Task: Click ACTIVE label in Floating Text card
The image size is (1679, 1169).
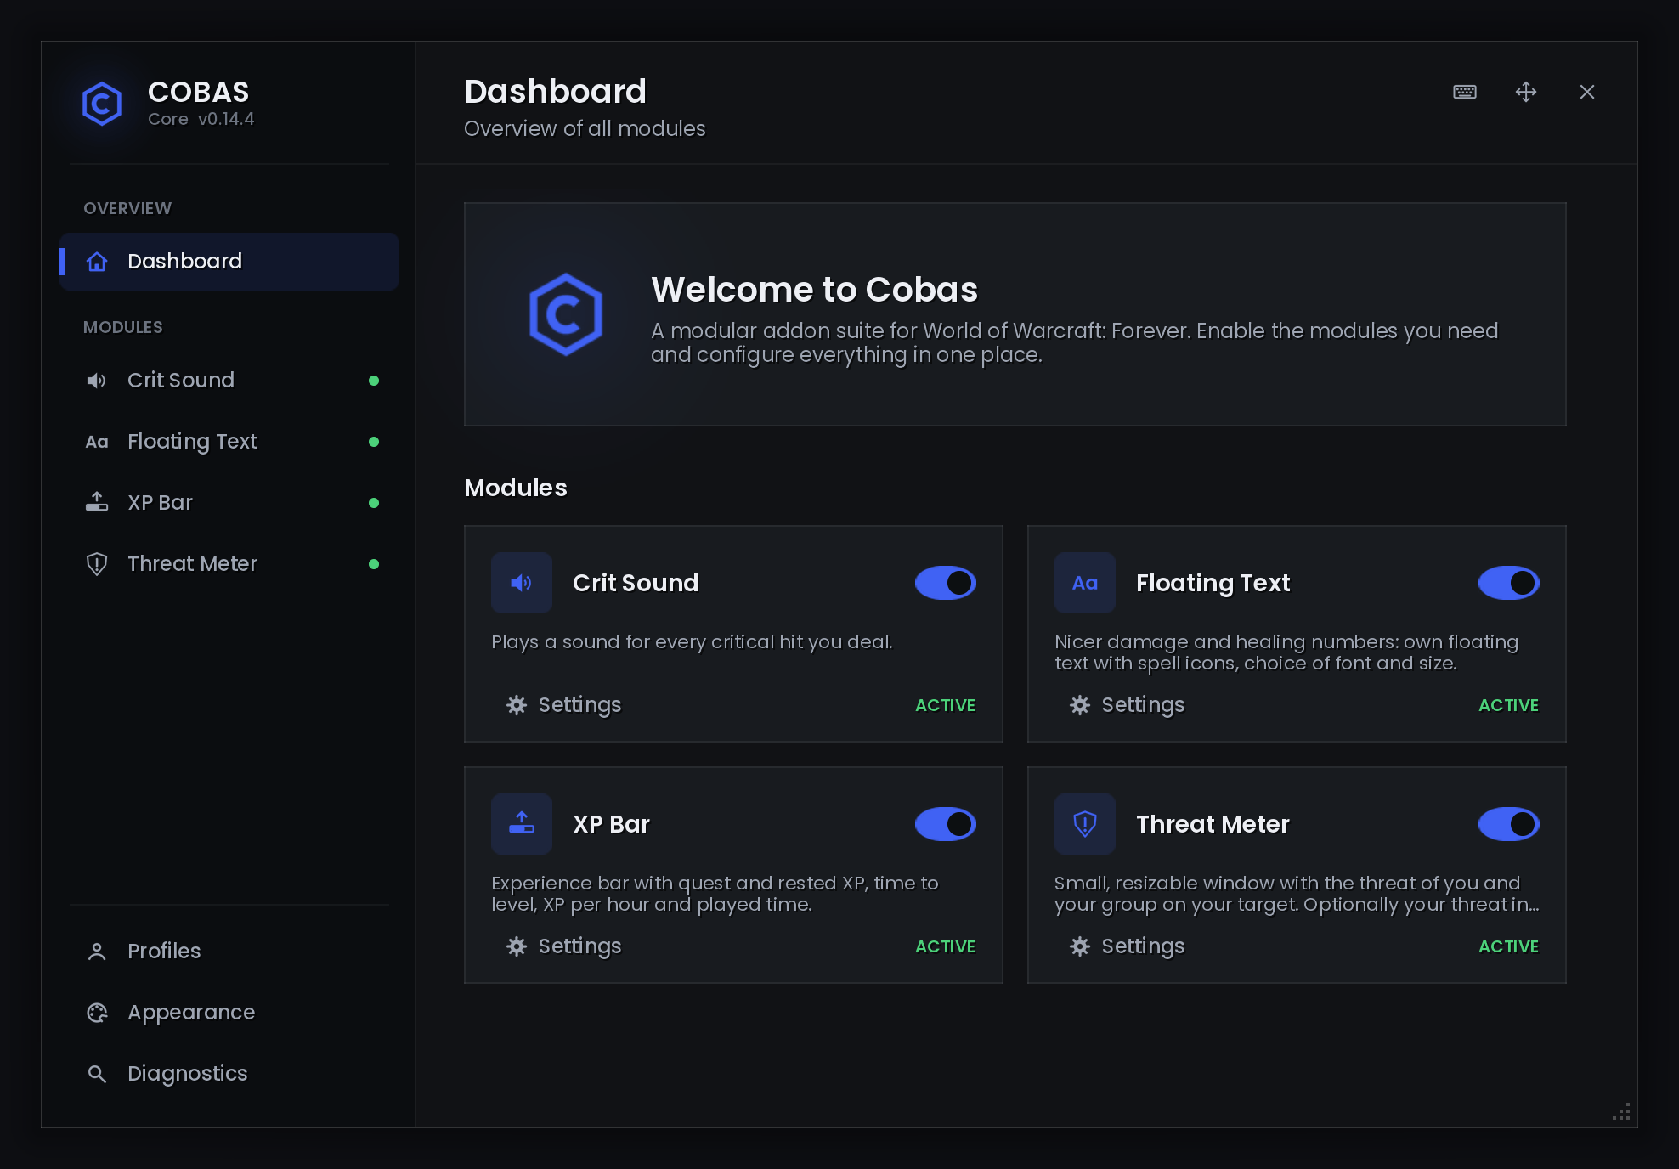Action: 1508,705
